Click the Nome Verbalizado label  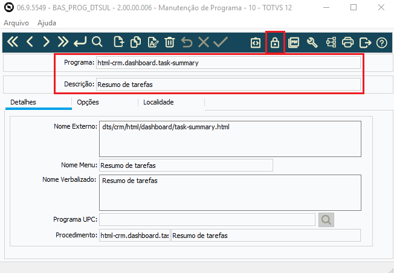[69, 179]
